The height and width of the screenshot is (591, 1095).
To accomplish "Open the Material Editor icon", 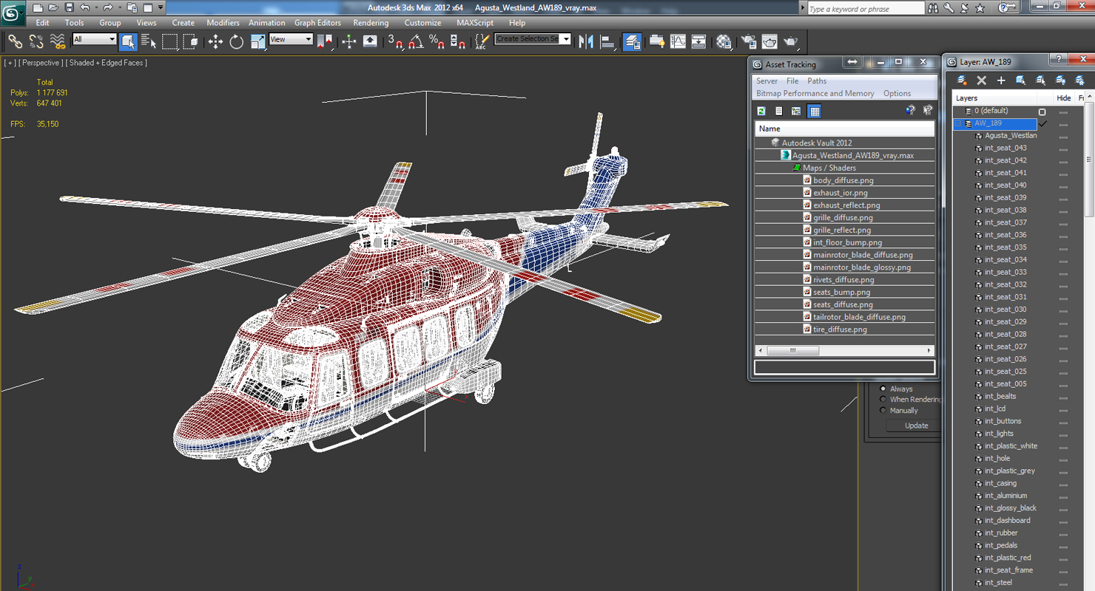I will [x=724, y=41].
